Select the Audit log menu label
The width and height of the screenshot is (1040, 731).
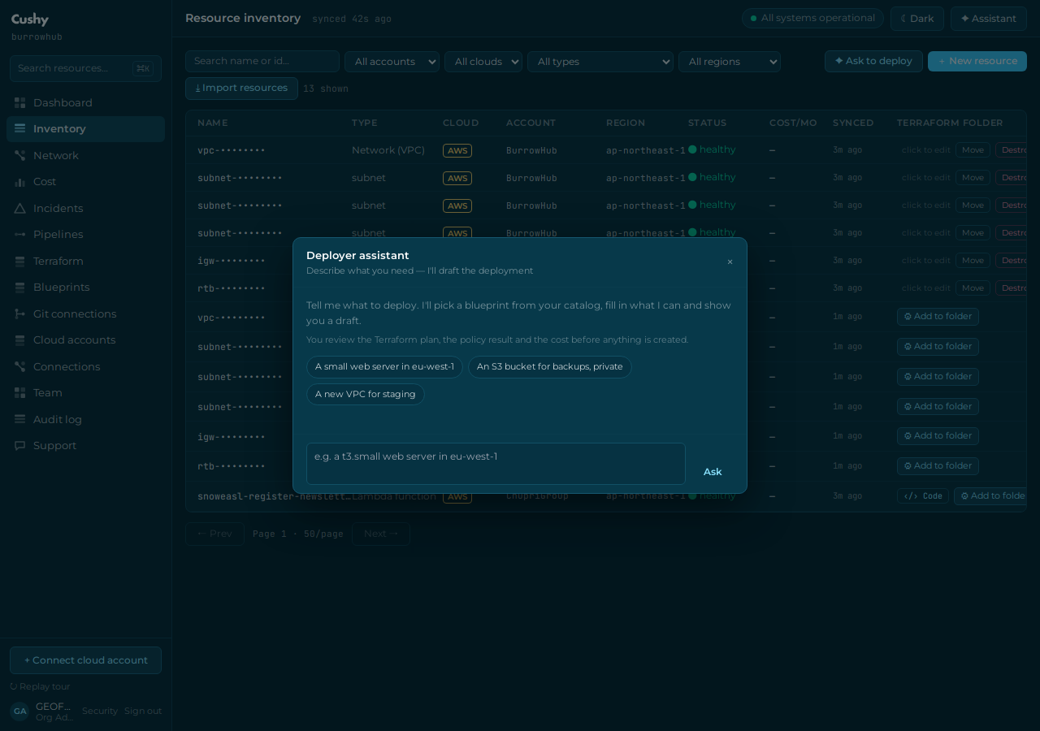coord(58,419)
